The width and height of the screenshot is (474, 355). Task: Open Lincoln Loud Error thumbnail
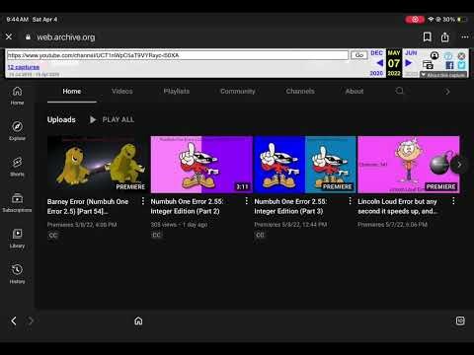409,165
